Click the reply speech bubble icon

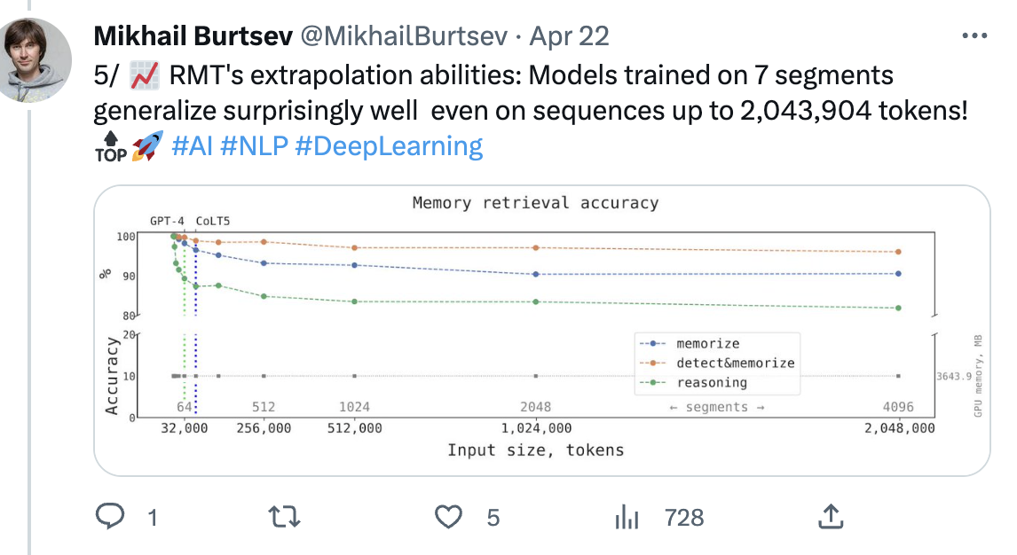110,517
